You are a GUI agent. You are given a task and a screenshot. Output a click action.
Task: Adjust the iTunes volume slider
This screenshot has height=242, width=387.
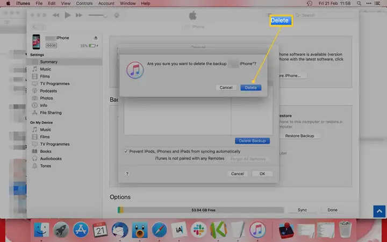coord(98,15)
